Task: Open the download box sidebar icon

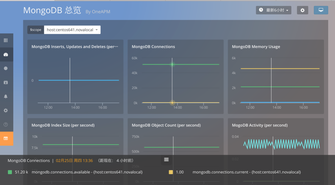Action: pos(6,82)
